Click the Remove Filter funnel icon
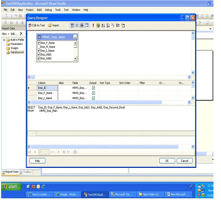 pos(113,25)
